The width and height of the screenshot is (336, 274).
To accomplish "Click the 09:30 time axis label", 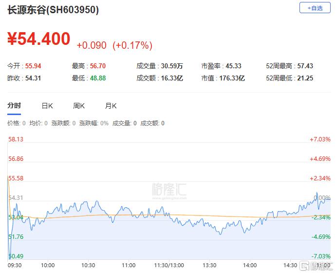I will pos(15,265).
